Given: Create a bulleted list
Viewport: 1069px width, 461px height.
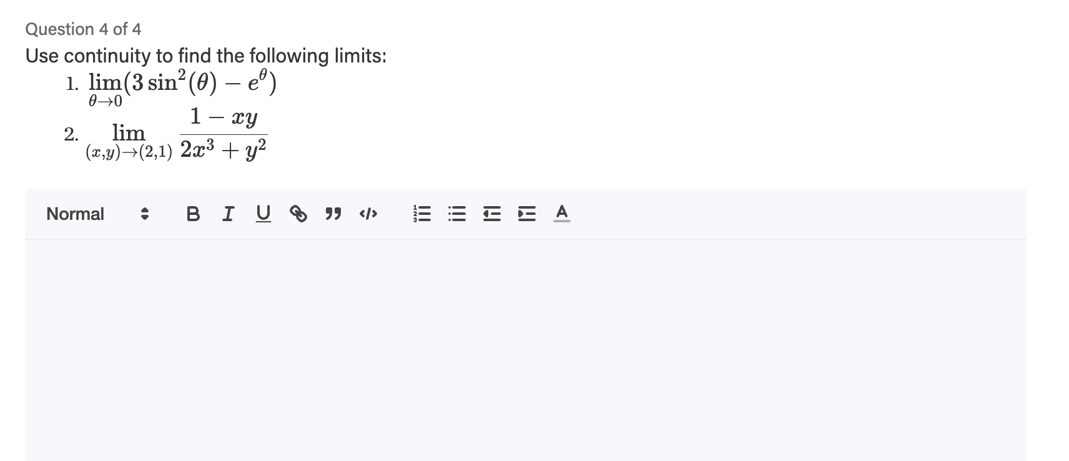Looking at the screenshot, I should click(x=456, y=214).
